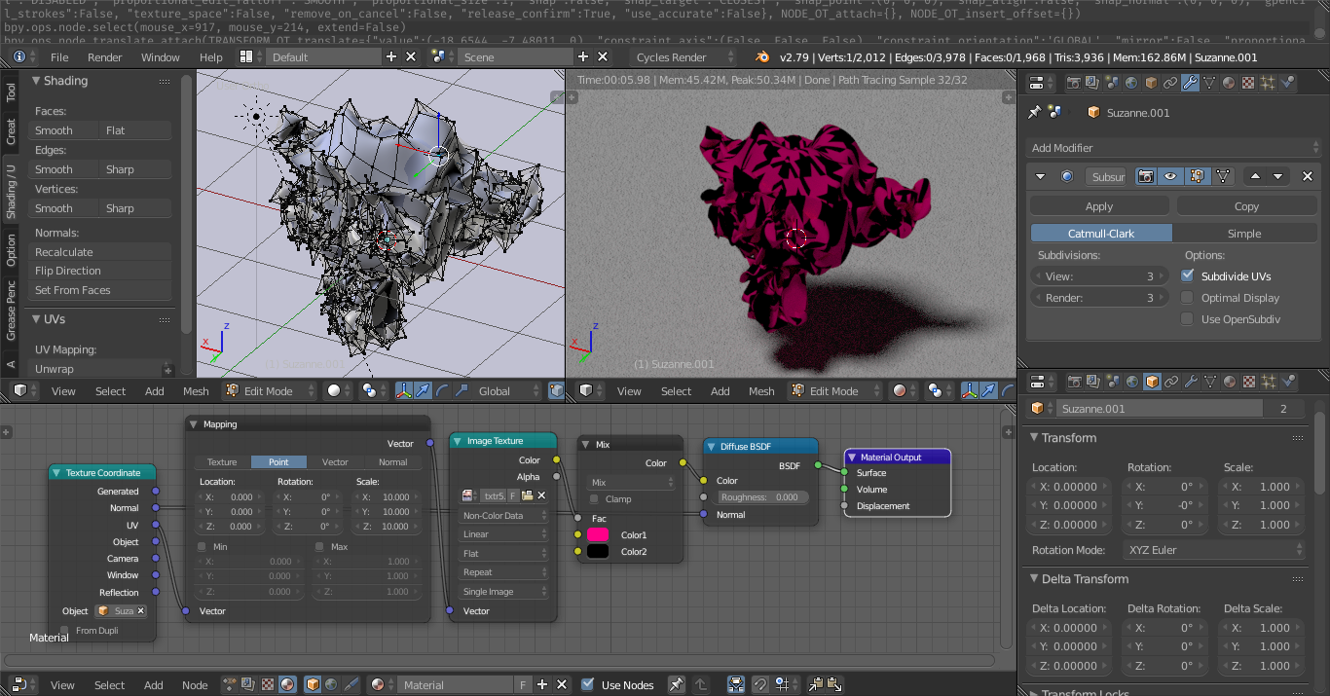
Task: Enable Clamp in Mix node
Action: coord(594,499)
